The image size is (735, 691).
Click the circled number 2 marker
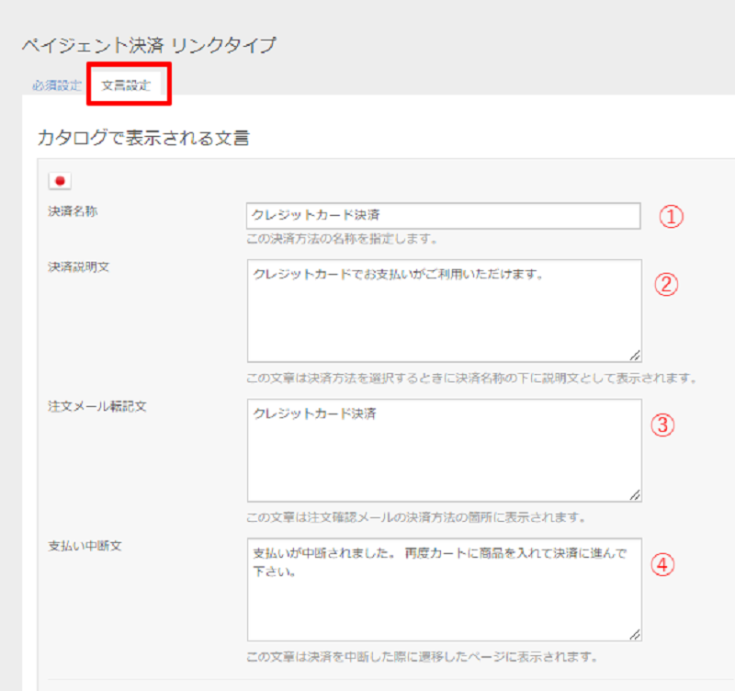(x=665, y=284)
